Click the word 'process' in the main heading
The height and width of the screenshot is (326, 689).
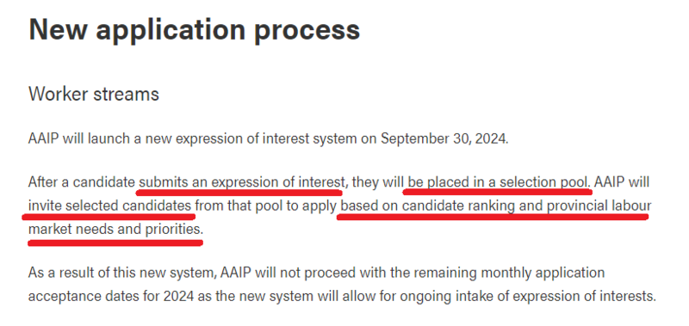click(x=307, y=31)
